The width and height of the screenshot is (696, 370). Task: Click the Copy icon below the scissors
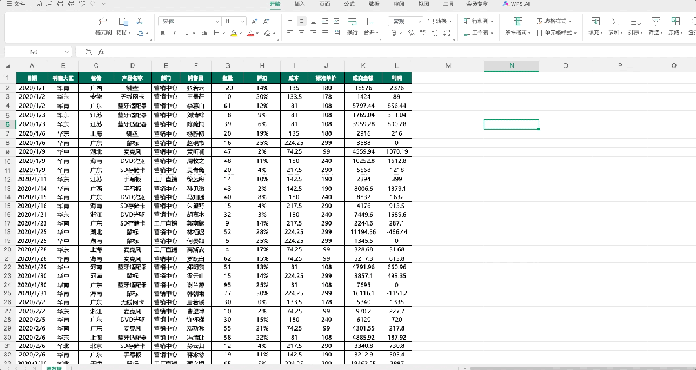140,33
